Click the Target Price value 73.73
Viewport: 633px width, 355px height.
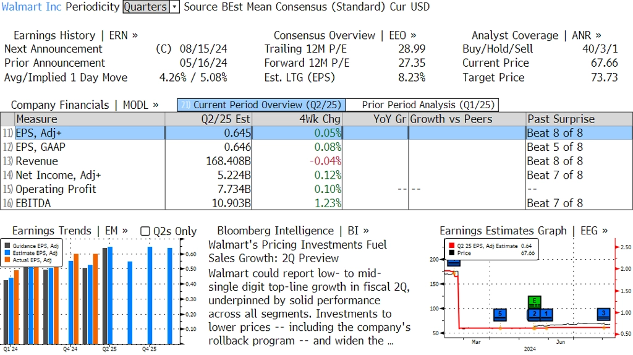coord(605,77)
